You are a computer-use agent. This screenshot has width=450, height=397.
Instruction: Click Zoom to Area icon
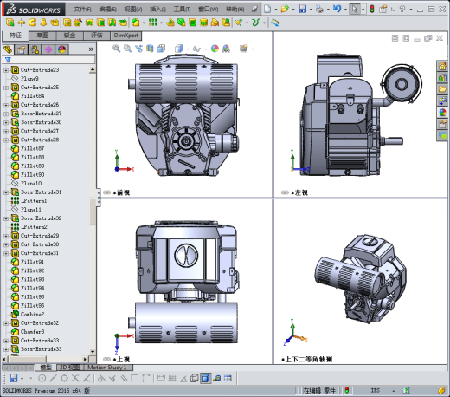click(127, 49)
